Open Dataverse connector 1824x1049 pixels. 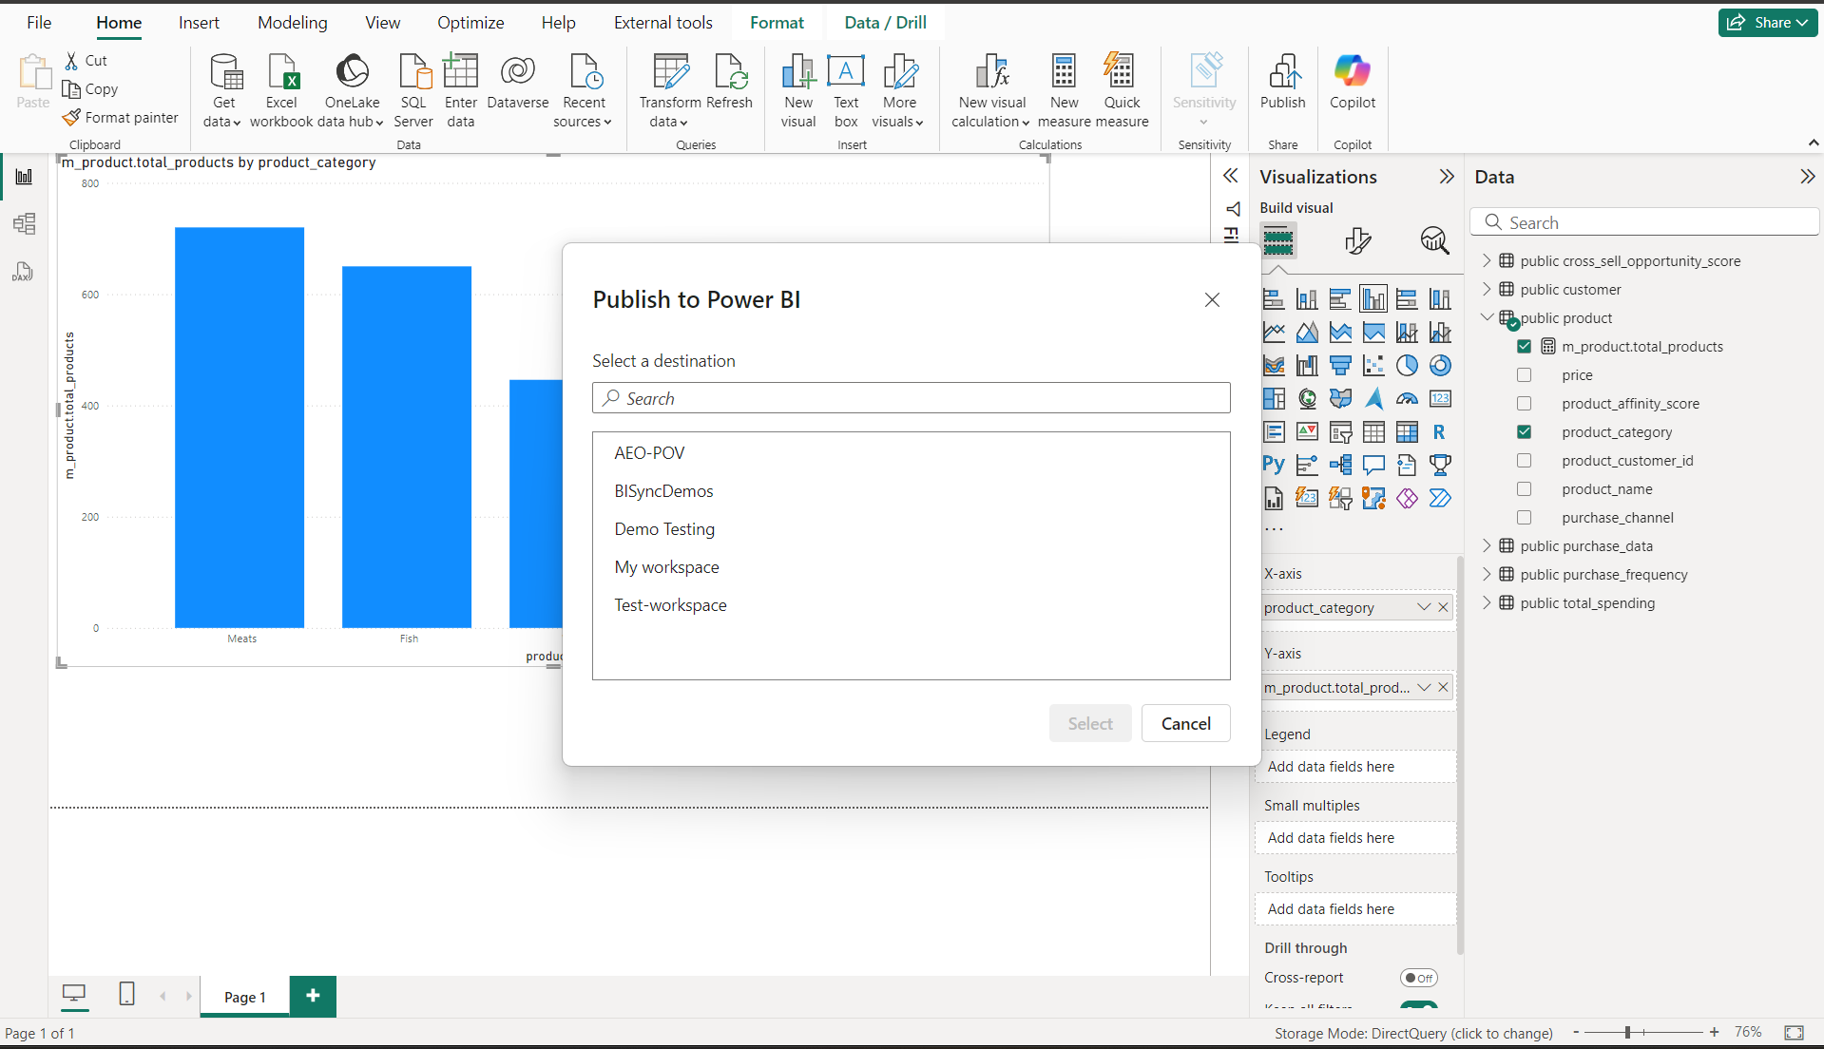(518, 82)
